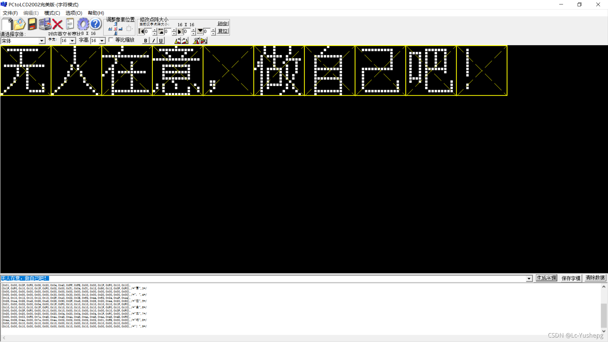Screen dimensions: 608x342
Task: Click the red X delete icon
Action: pyautogui.click(x=57, y=24)
